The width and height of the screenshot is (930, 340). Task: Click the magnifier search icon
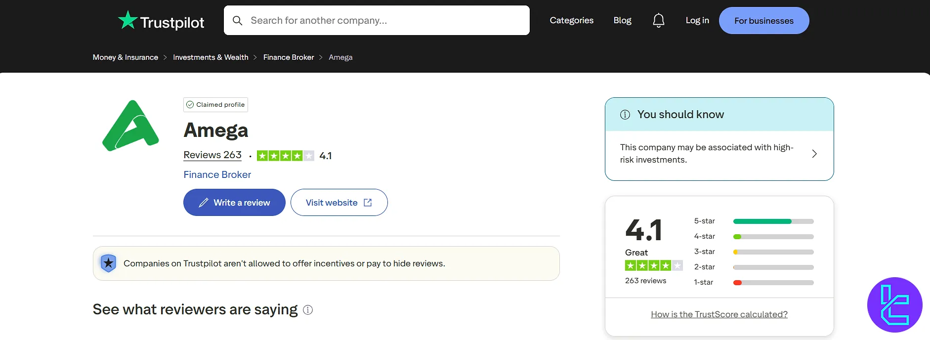[238, 21]
